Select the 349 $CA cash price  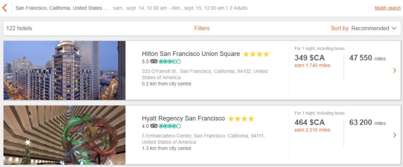click(x=310, y=58)
